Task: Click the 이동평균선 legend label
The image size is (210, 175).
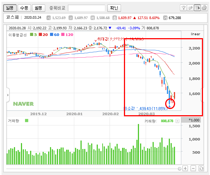Action: point(18,35)
